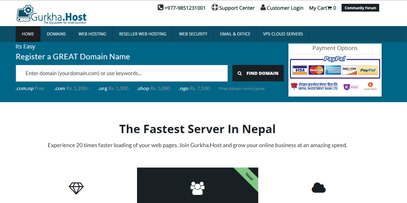
Task: Click the green New! ribbon
Action: click(x=248, y=178)
